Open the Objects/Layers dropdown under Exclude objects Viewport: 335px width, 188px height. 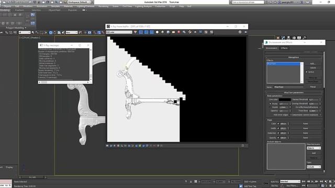point(314,148)
